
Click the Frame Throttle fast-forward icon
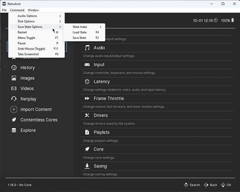pyautogui.click(x=87, y=98)
